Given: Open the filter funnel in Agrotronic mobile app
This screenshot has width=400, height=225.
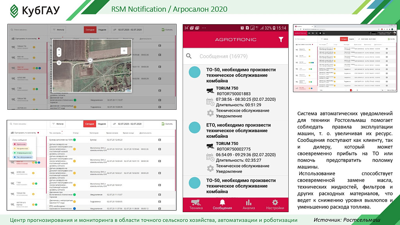Looking at the screenshot, I should coord(281,39).
